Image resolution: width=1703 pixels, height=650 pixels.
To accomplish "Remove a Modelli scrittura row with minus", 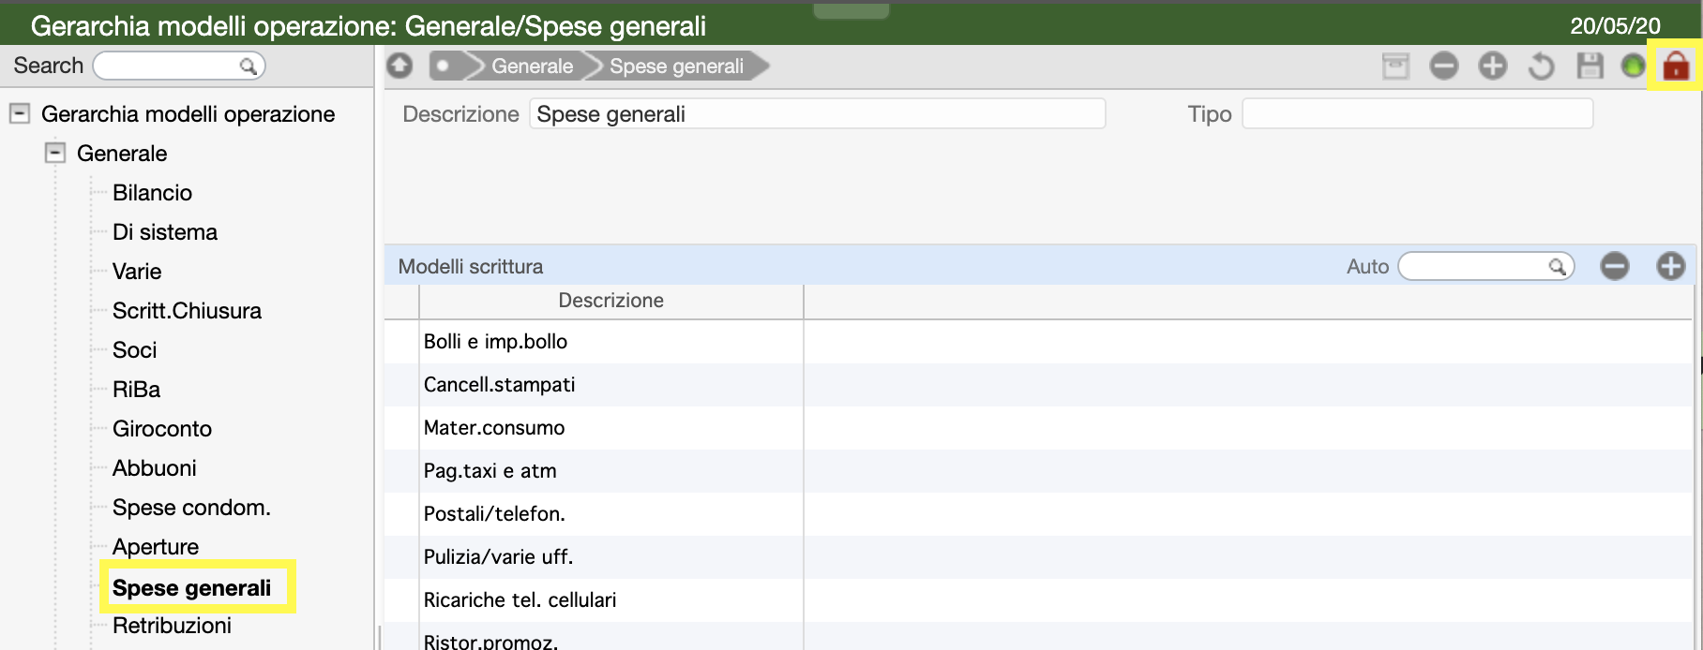I will coord(1614,266).
